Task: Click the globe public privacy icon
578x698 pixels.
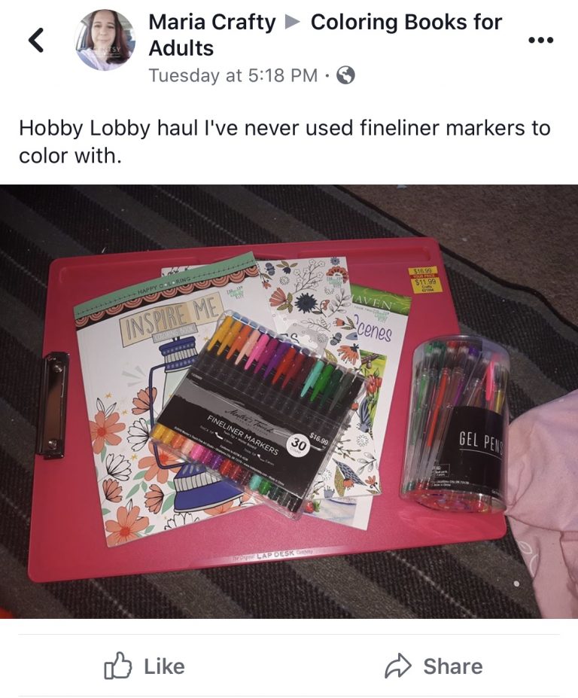Action: tap(345, 75)
